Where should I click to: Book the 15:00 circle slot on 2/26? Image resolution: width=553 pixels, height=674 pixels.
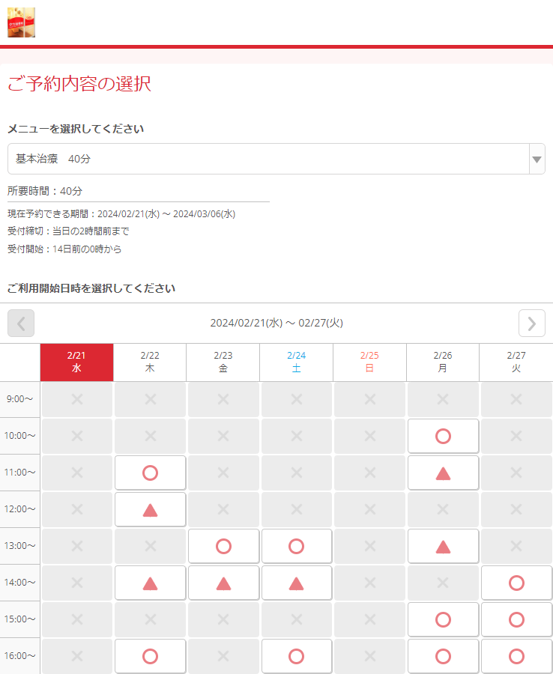(x=443, y=619)
